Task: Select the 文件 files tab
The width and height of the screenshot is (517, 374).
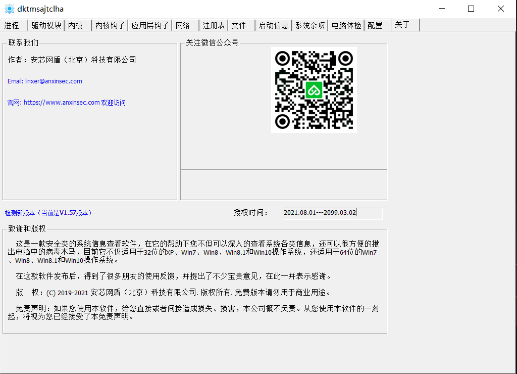Action: (x=240, y=25)
